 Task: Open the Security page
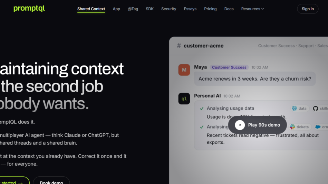(x=168, y=9)
